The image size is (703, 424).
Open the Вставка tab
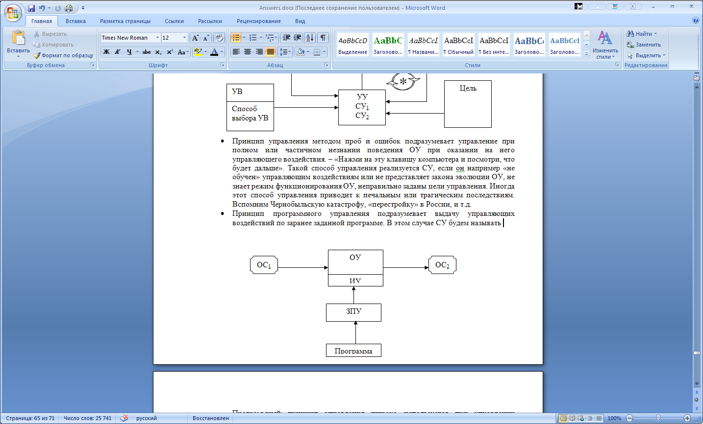[x=75, y=21]
